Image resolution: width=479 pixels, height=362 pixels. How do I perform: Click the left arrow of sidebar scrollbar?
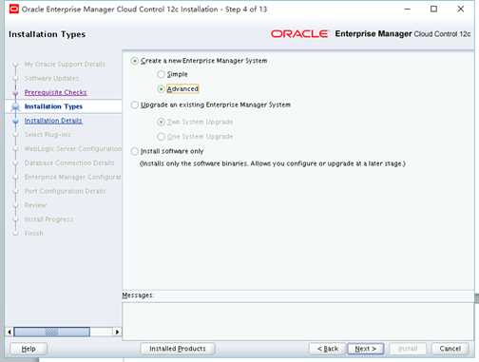(x=10, y=332)
